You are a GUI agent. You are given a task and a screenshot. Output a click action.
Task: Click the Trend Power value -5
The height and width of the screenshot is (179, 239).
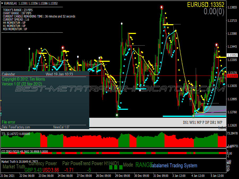(x=89, y=170)
